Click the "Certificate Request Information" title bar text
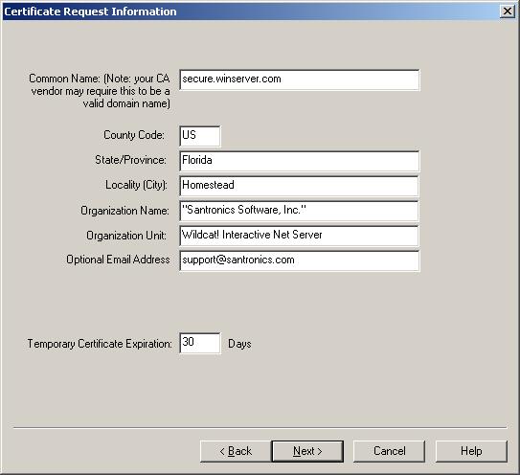The image size is (520, 475). pyautogui.click(x=90, y=11)
